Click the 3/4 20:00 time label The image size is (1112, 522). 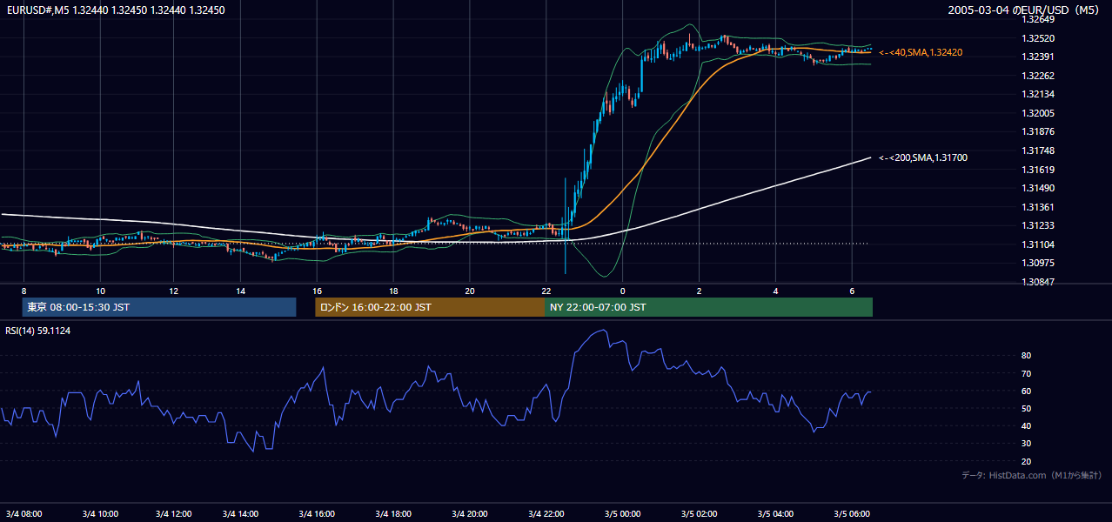click(470, 513)
